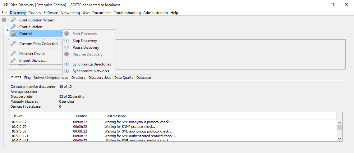Select device row 10.9.0.88

pos(174,131)
